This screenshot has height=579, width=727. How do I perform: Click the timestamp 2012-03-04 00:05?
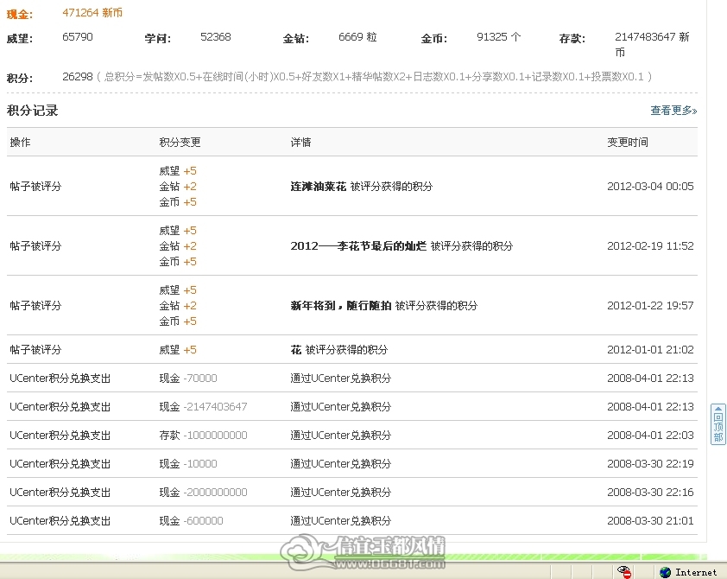point(650,187)
